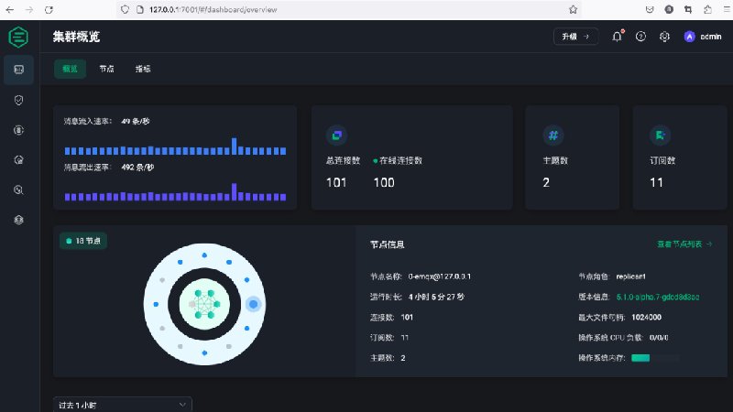Open notifications bell icon

pyautogui.click(x=617, y=37)
